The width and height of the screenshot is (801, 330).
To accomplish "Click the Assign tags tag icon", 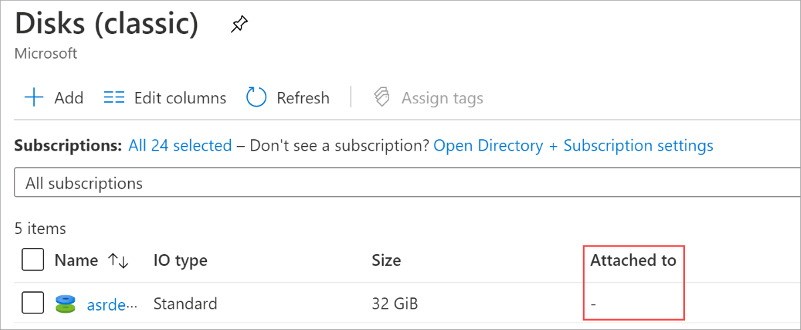I will pos(381,98).
